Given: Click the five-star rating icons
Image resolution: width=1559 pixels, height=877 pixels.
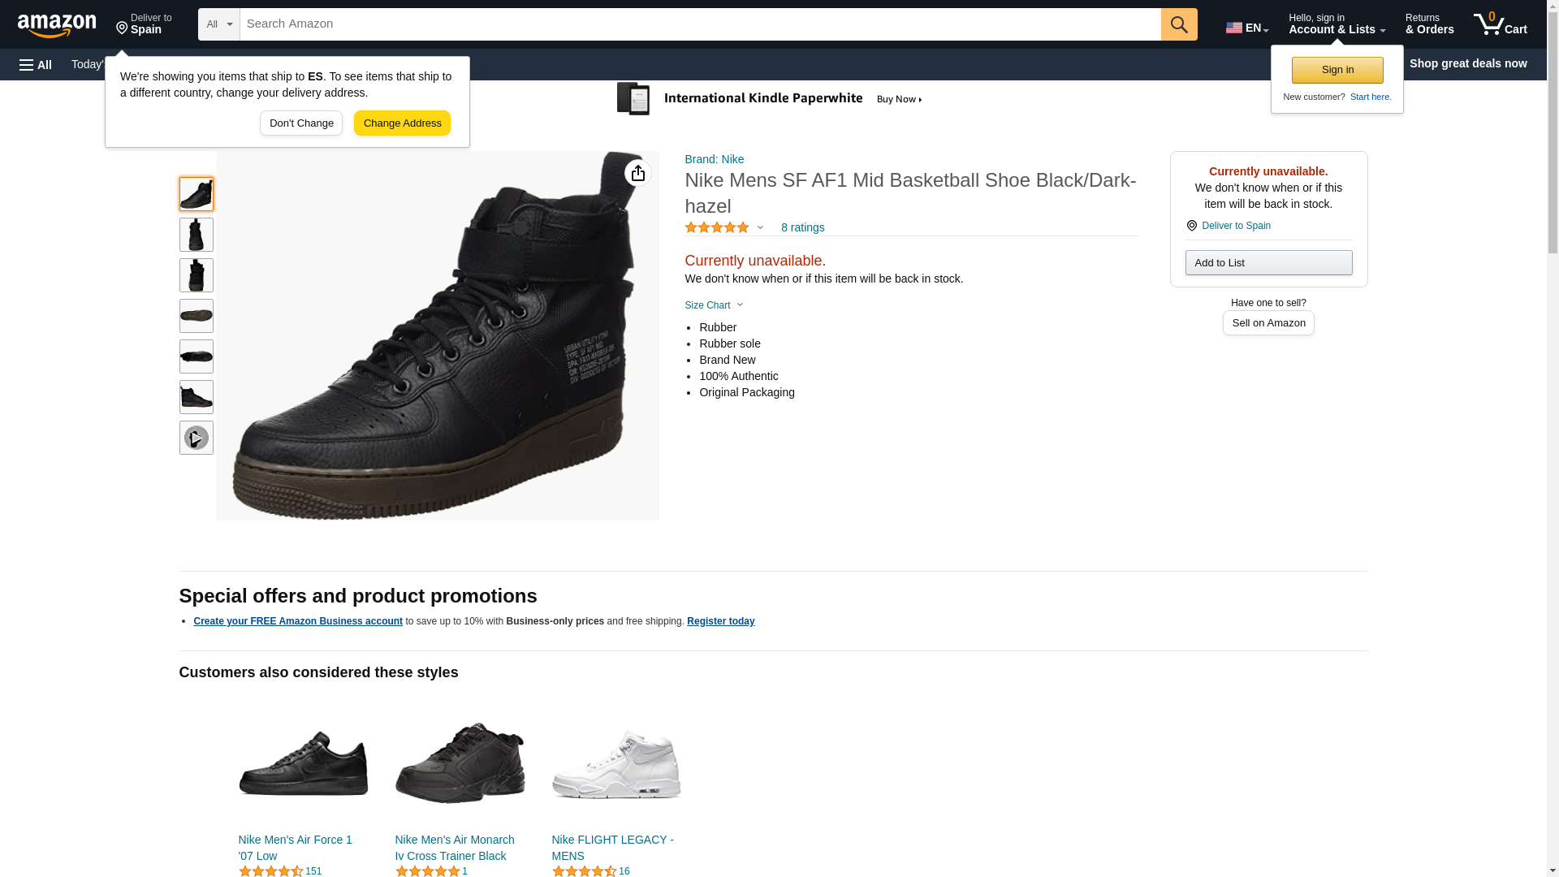Looking at the screenshot, I should (716, 228).
